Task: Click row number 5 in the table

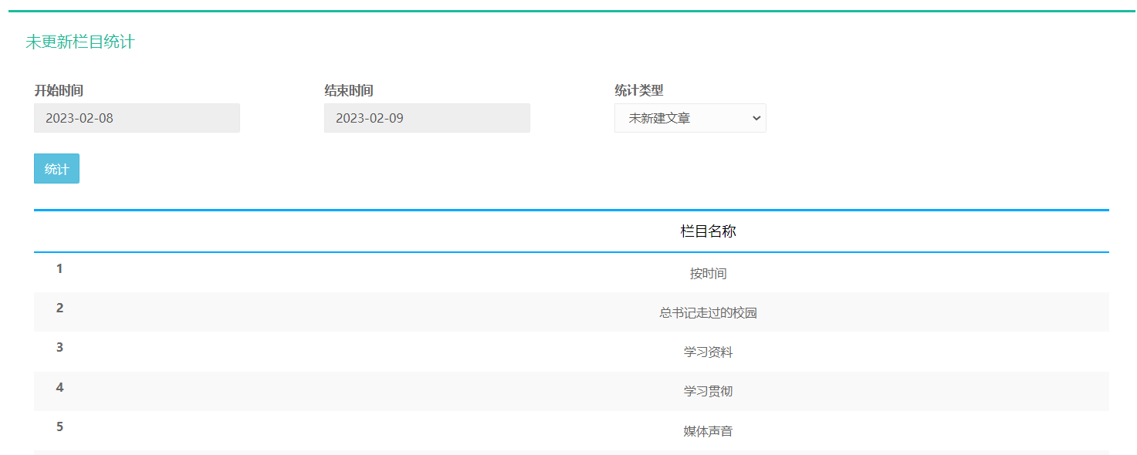Action: click(x=59, y=426)
